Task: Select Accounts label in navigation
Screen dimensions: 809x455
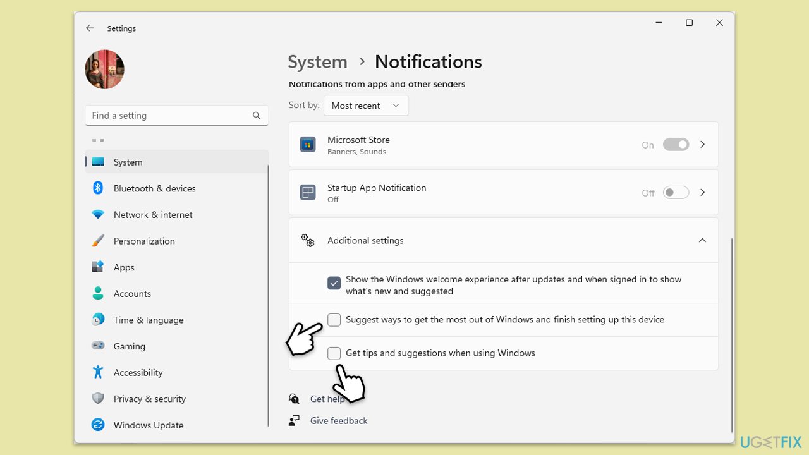Action: pos(132,294)
